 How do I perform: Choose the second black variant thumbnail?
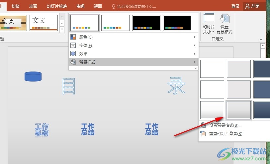point(177,23)
